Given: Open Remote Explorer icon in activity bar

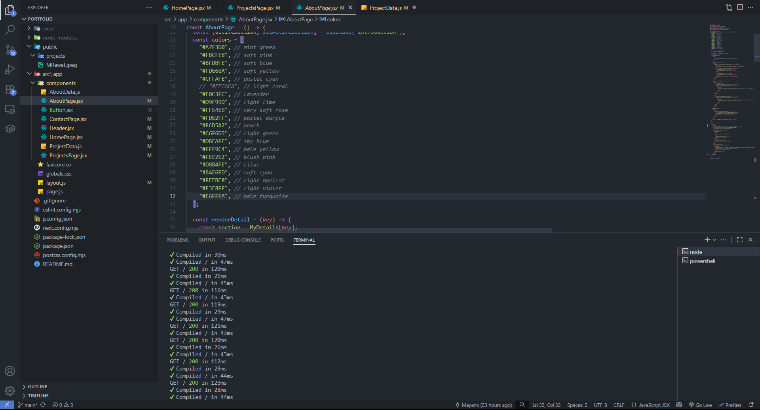Looking at the screenshot, I should tap(10, 110).
